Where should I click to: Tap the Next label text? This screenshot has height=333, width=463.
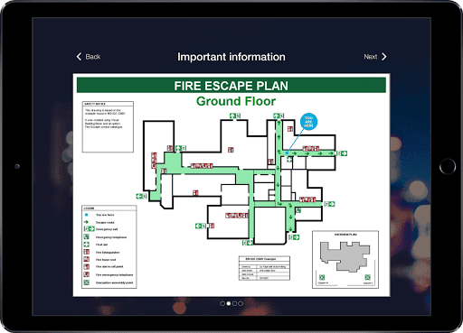pyautogui.click(x=371, y=57)
